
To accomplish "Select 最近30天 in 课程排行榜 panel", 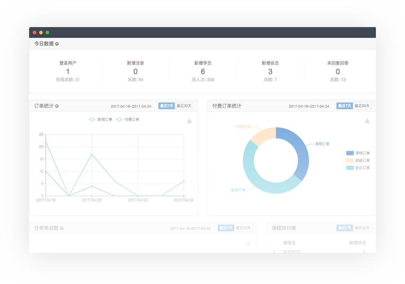I will click(x=362, y=228).
